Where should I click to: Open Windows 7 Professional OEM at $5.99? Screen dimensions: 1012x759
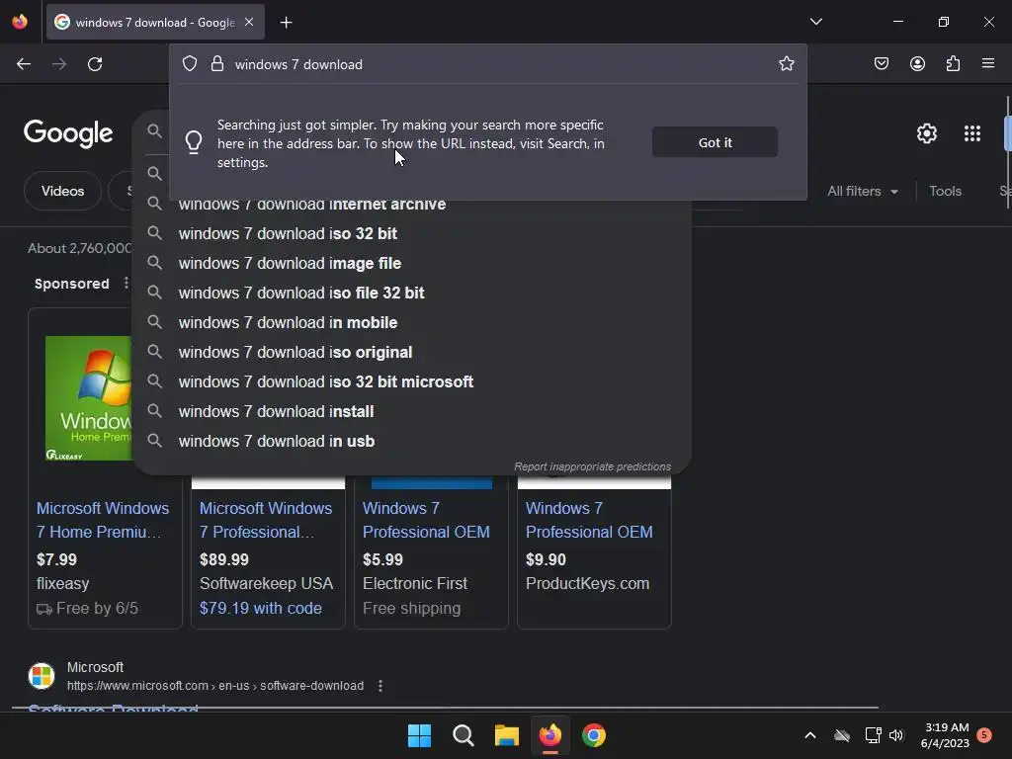[x=426, y=520]
